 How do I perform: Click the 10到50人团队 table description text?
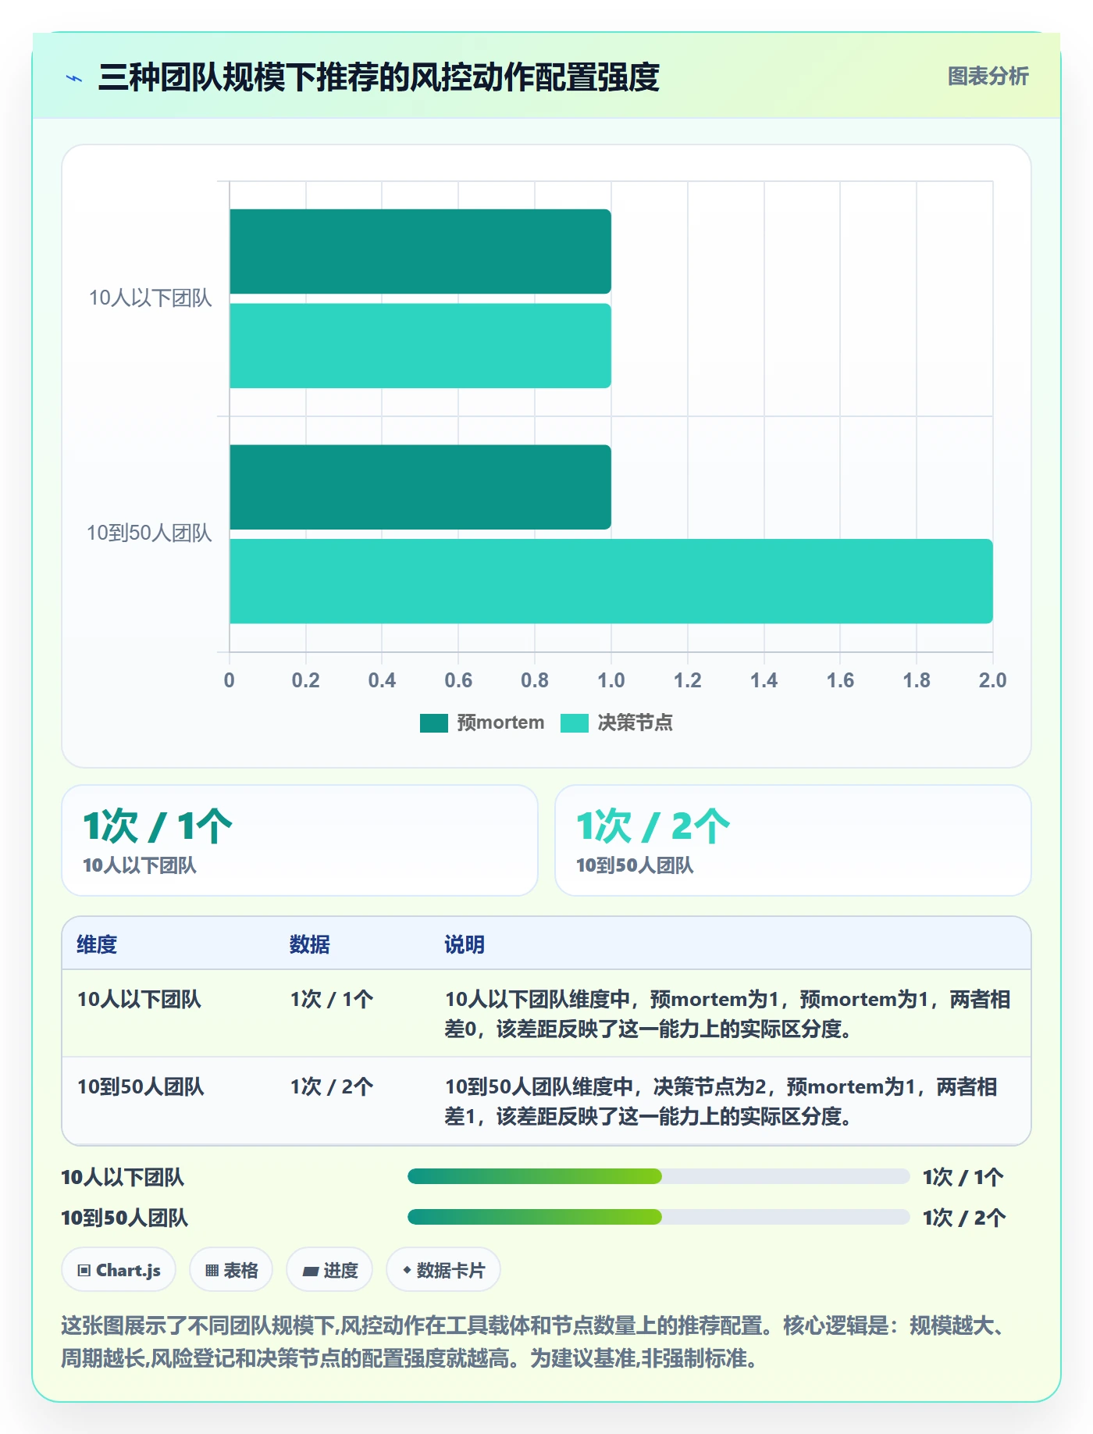tap(721, 1101)
